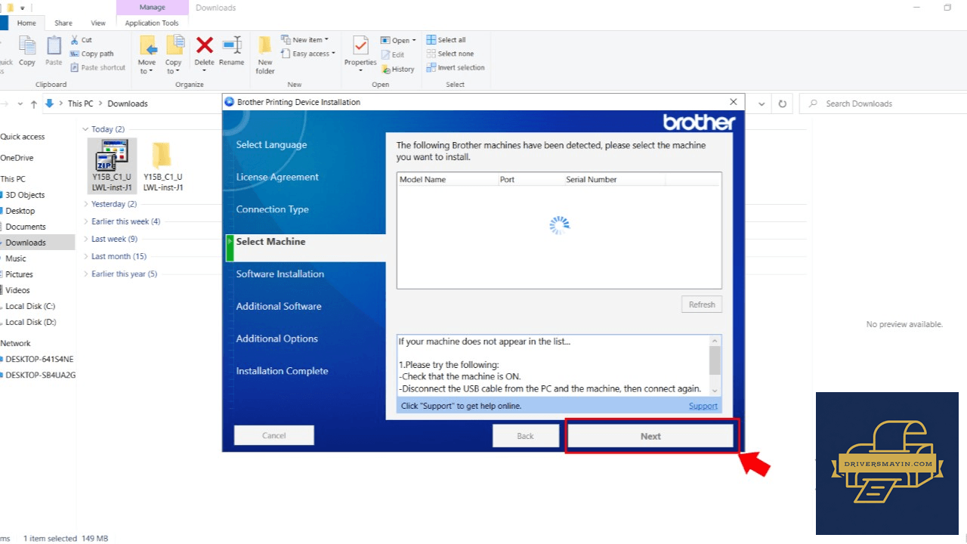Click Copy path in the ribbon
The image size is (967, 544).
click(92, 54)
